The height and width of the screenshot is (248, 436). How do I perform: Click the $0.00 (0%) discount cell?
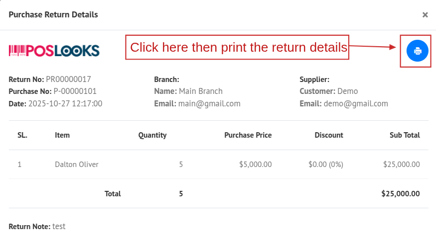pyautogui.click(x=326, y=165)
